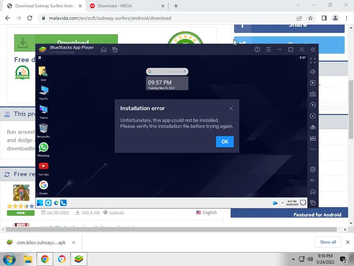Show hidden Windows system tray icons

tap(293, 259)
